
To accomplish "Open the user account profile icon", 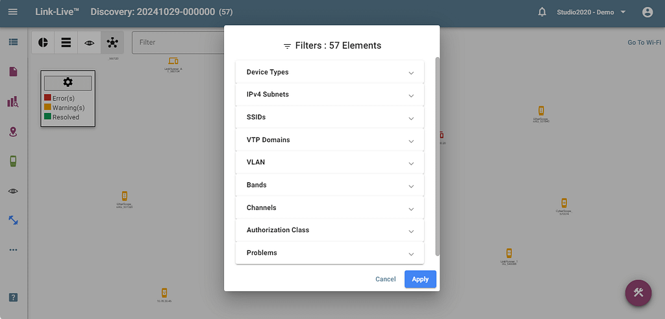I will 647,12.
